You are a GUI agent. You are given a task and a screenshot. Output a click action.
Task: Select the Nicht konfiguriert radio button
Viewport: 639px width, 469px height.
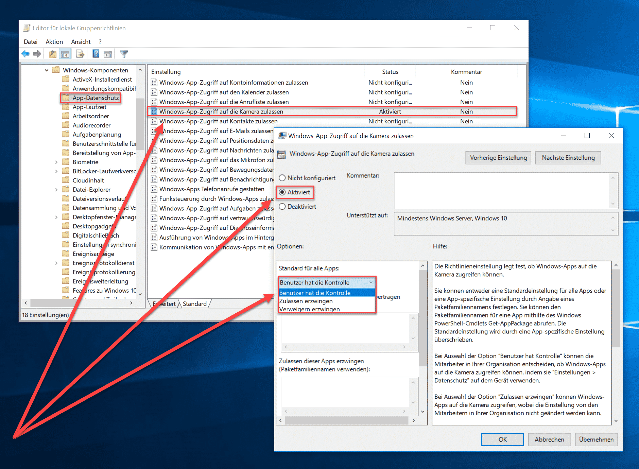(282, 178)
